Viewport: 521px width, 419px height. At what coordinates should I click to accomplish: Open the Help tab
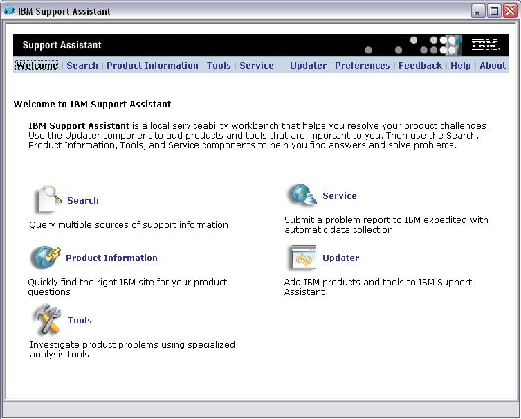[x=461, y=66]
